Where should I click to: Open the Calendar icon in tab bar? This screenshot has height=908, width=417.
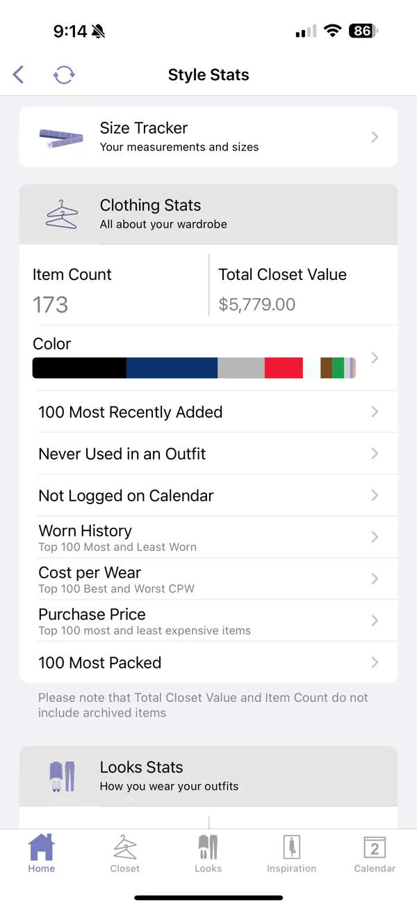tap(375, 847)
